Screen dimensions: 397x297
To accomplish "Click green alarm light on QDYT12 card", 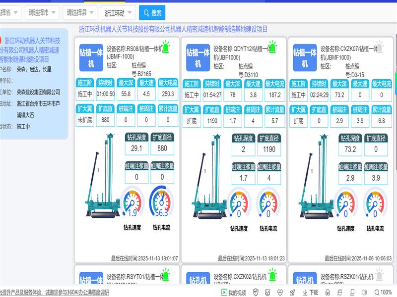I will (272, 48).
